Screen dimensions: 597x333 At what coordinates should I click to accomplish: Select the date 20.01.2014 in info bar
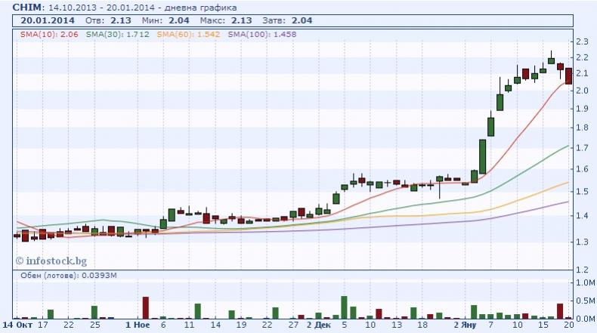point(48,20)
